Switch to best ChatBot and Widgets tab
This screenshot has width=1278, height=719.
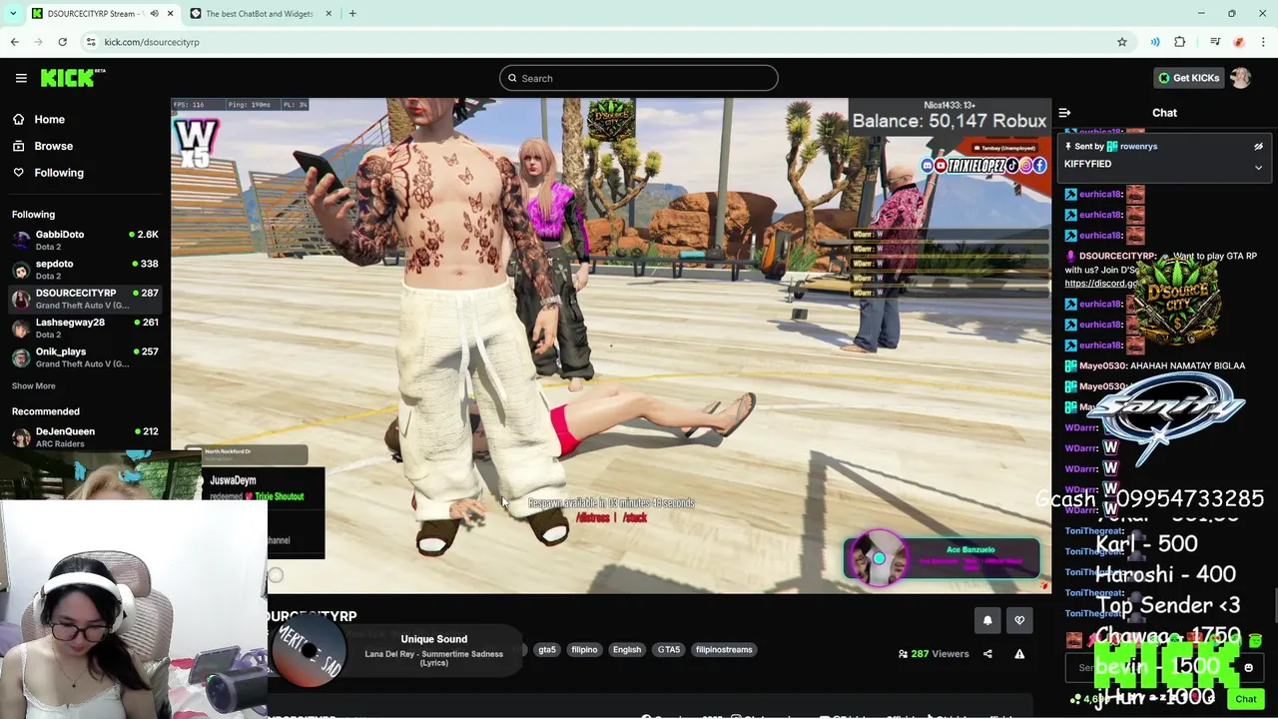click(x=260, y=14)
